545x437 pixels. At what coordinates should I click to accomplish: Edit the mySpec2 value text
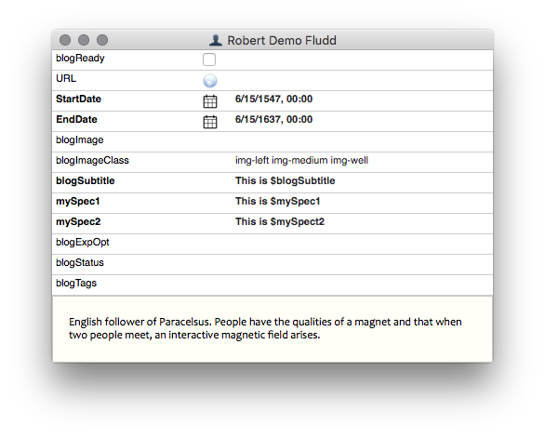(x=279, y=222)
